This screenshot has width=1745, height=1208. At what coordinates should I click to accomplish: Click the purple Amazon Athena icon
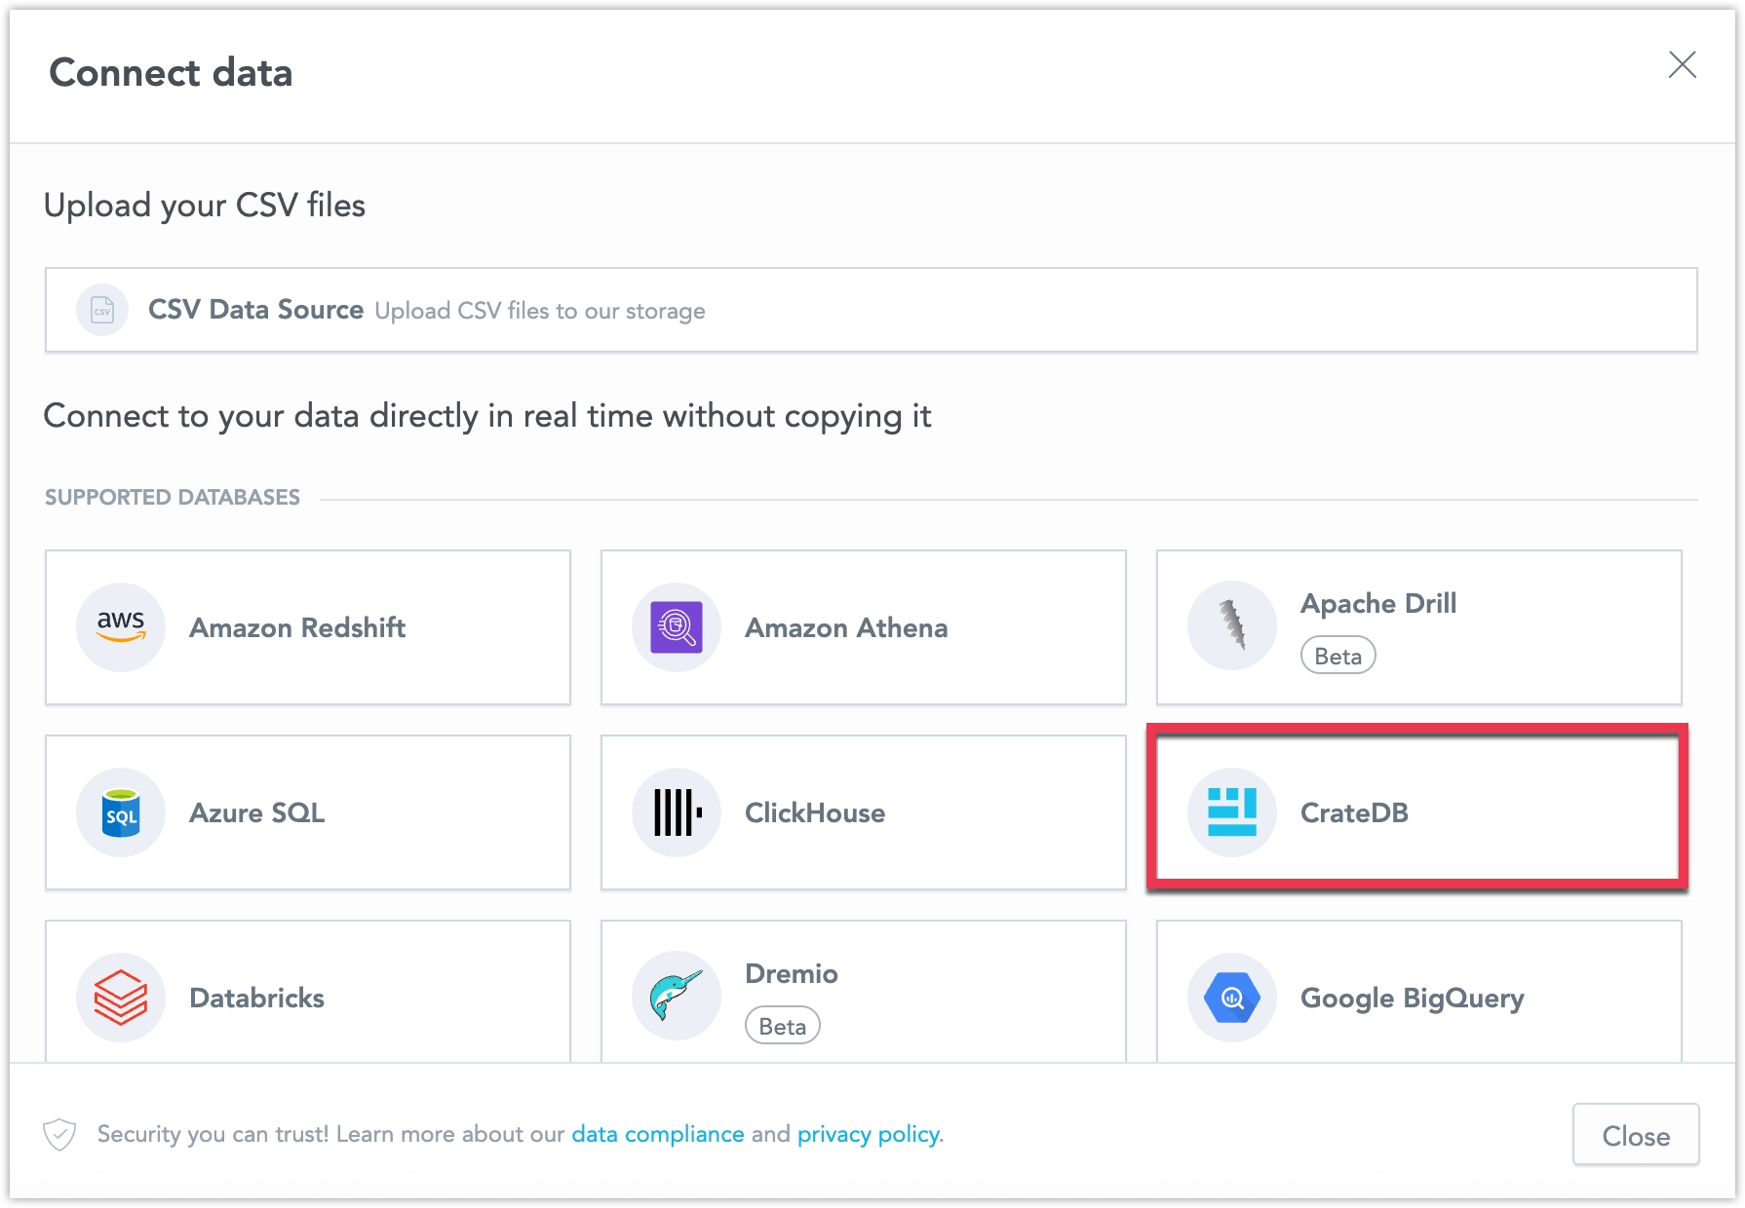coord(677,626)
